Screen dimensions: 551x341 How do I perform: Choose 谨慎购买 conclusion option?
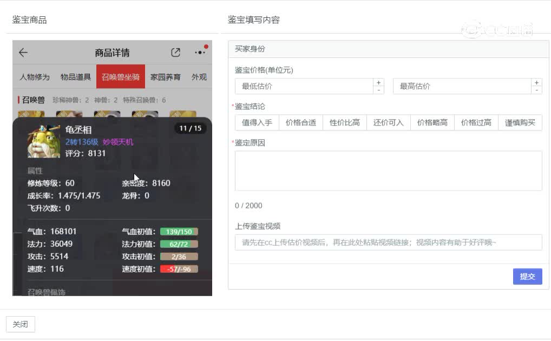520,123
